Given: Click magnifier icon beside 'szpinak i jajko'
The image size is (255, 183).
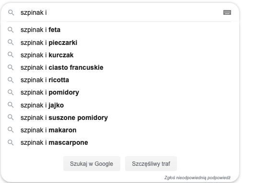Looking at the screenshot, I should point(11,105).
